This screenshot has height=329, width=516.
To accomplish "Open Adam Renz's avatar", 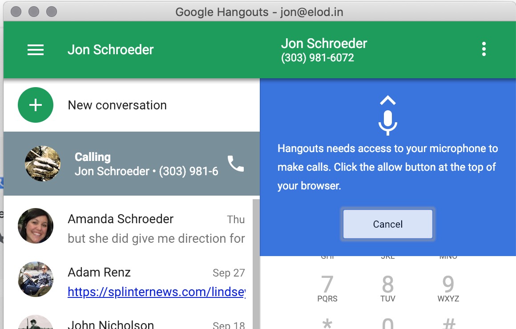I will coord(36,279).
